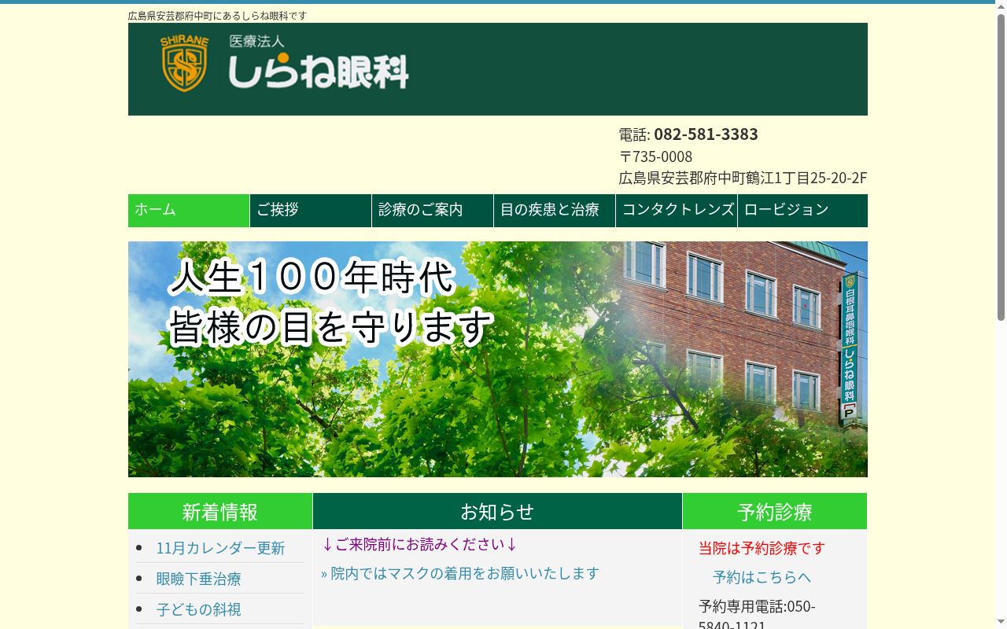
Task: Click postal code 〒735-0008 text
Action: point(655,156)
